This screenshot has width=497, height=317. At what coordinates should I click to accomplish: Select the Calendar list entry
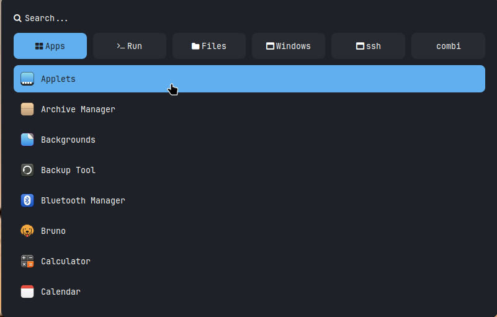click(61, 292)
